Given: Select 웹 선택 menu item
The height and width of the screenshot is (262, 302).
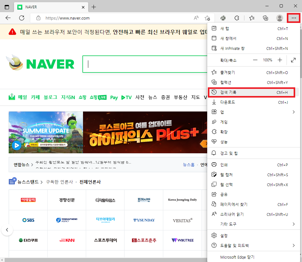Looking at the screenshot, I should tap(253, 185).
